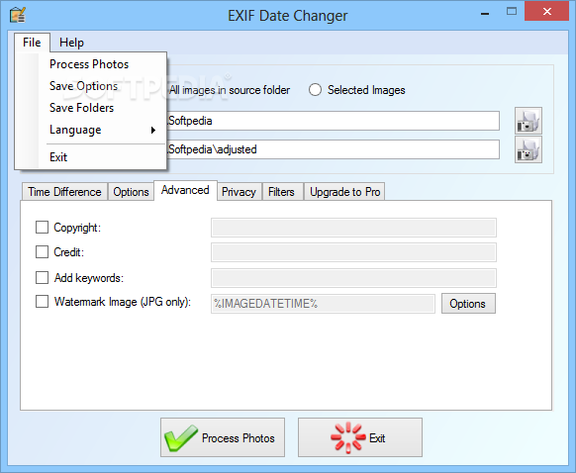Click the Copyright text field
The image size is (576, 473).
tap(353, 228)
